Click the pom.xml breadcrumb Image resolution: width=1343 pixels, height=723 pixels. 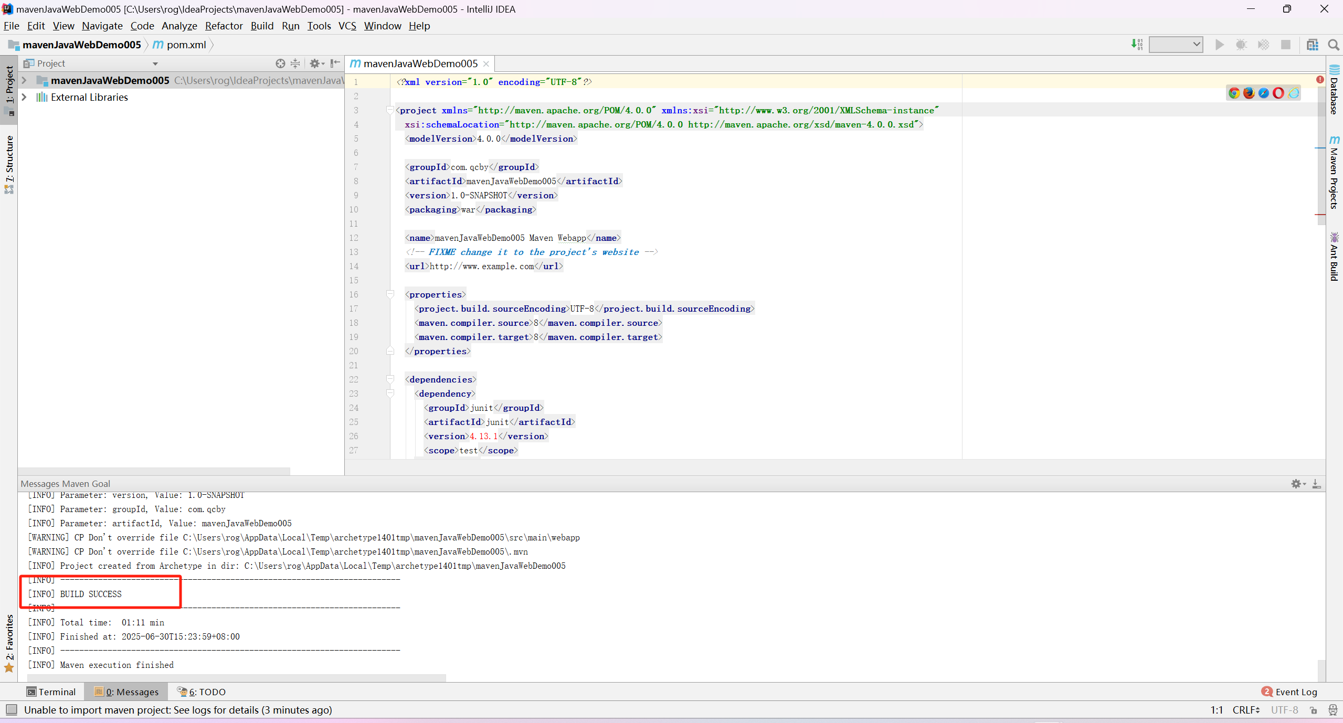pyautogui.click(x=186, y=45)
